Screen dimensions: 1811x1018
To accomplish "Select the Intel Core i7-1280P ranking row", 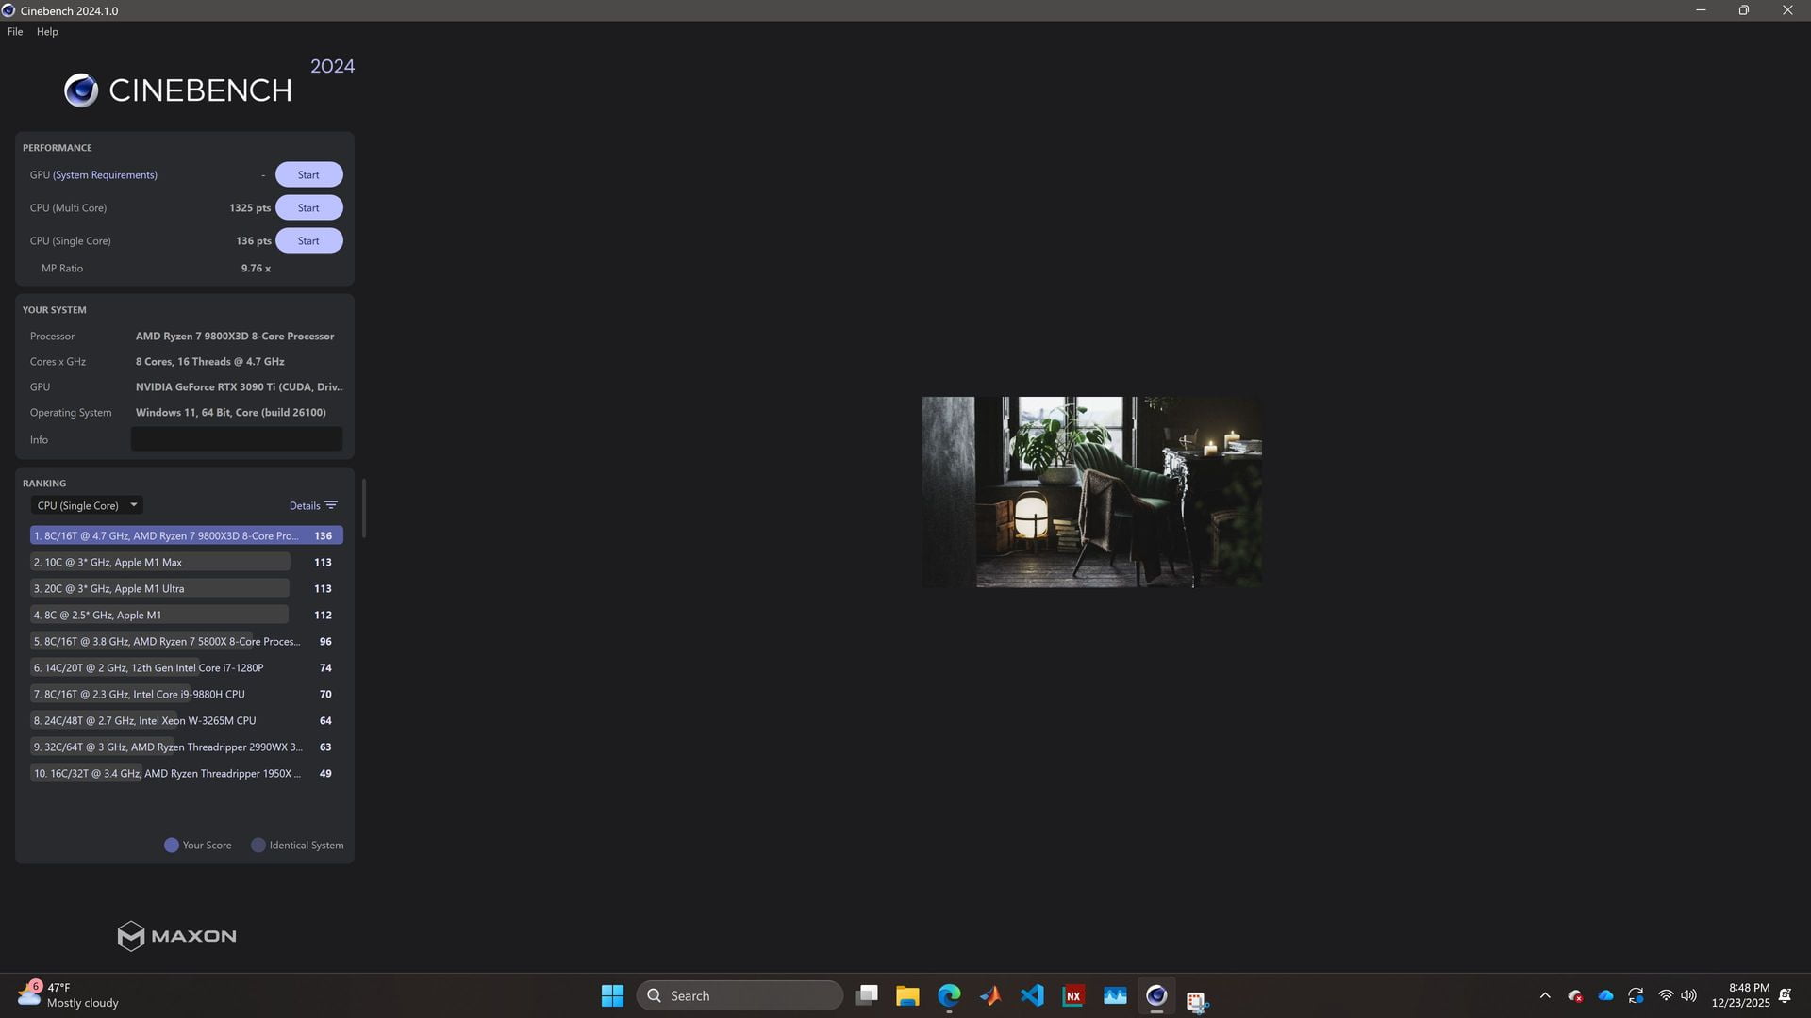I will coord(186,667).
